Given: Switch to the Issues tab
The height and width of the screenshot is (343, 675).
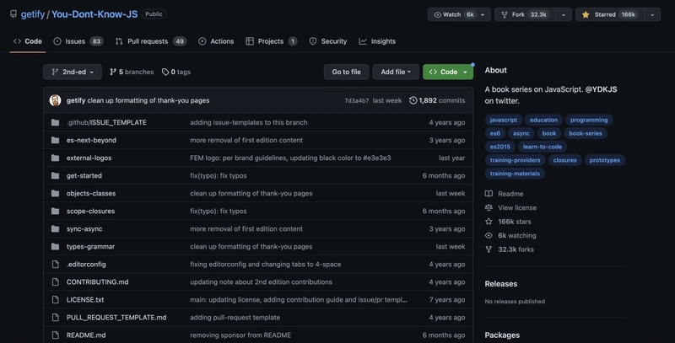Looking at the screenshot, I should tap(78, 41).
